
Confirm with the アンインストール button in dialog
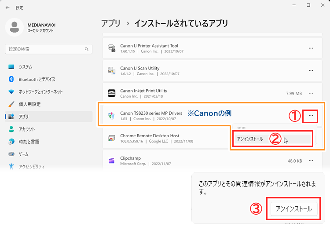point(294,209)
